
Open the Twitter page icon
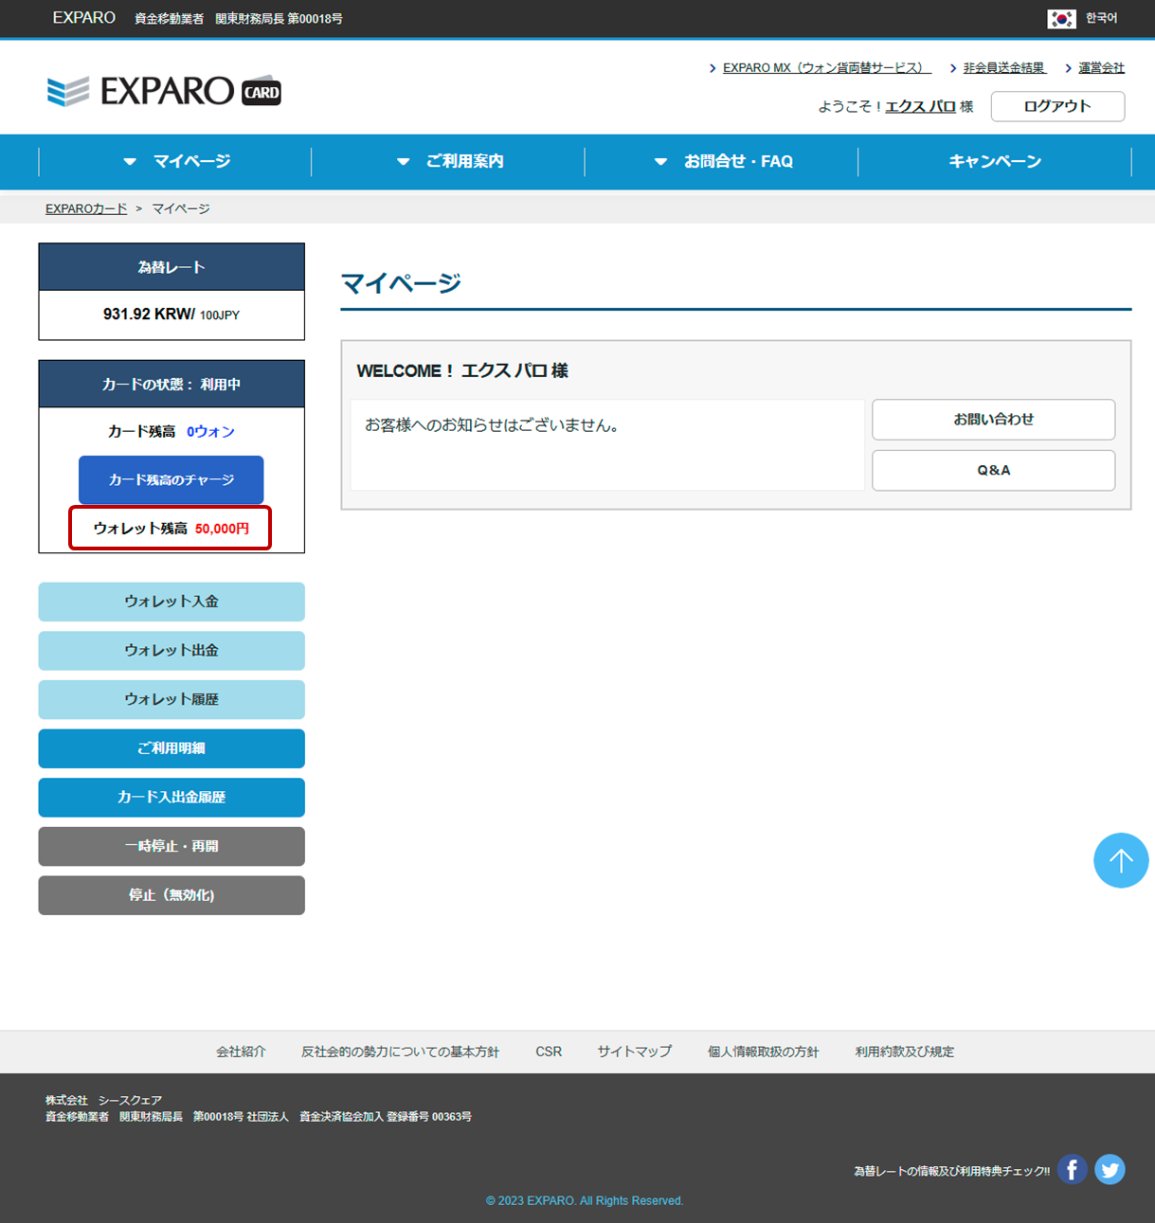pyautogui.click(x=1110, y=1170)
